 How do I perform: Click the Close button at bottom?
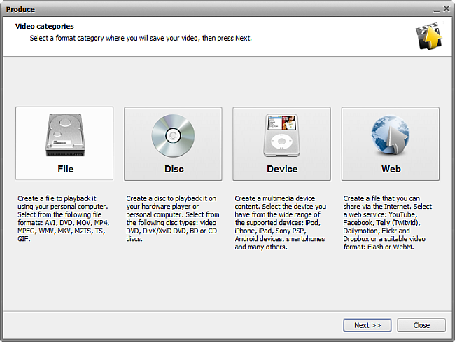pos(421,325)
